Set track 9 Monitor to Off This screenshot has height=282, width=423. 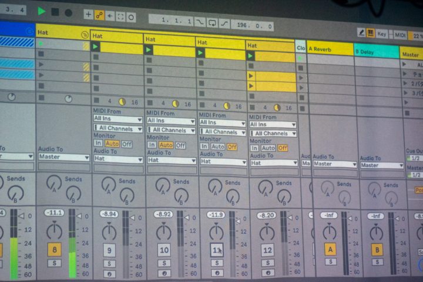pyautogui.click(x=126, y=144)
